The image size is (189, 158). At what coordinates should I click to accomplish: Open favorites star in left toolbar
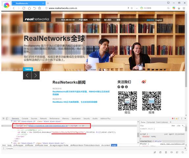(x=40, y=8)
